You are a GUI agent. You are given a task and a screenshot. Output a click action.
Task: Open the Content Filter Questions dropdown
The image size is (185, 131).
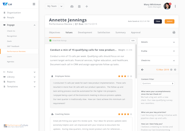point(158,83)
